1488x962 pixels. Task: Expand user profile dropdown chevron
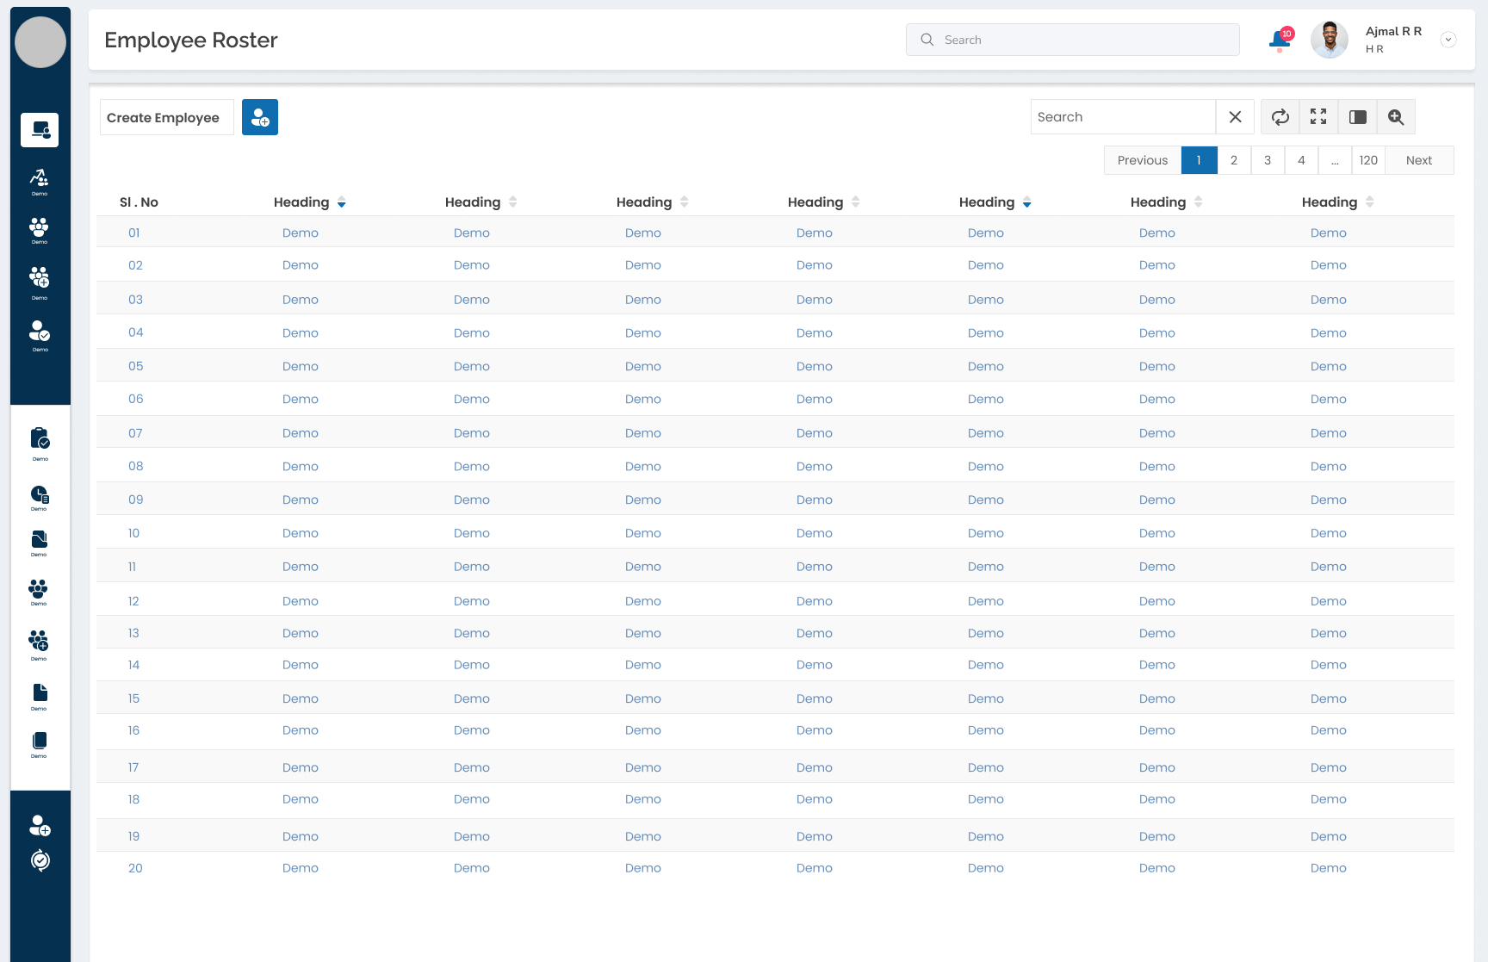[1448, 40]
